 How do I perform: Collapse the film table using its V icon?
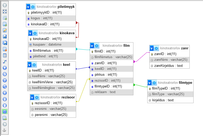pyautogui.click(x=92, y=46)
